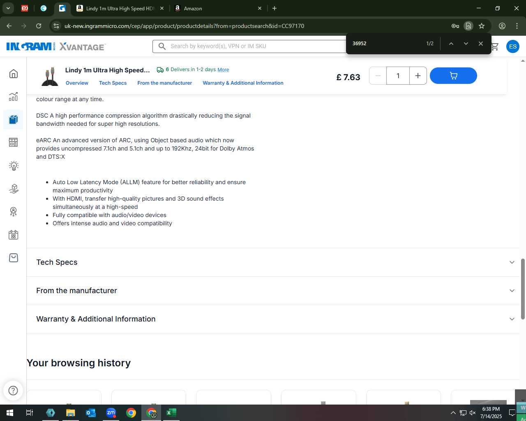
Task: Open Excel from taskbar
Action: tap(171, 413)
